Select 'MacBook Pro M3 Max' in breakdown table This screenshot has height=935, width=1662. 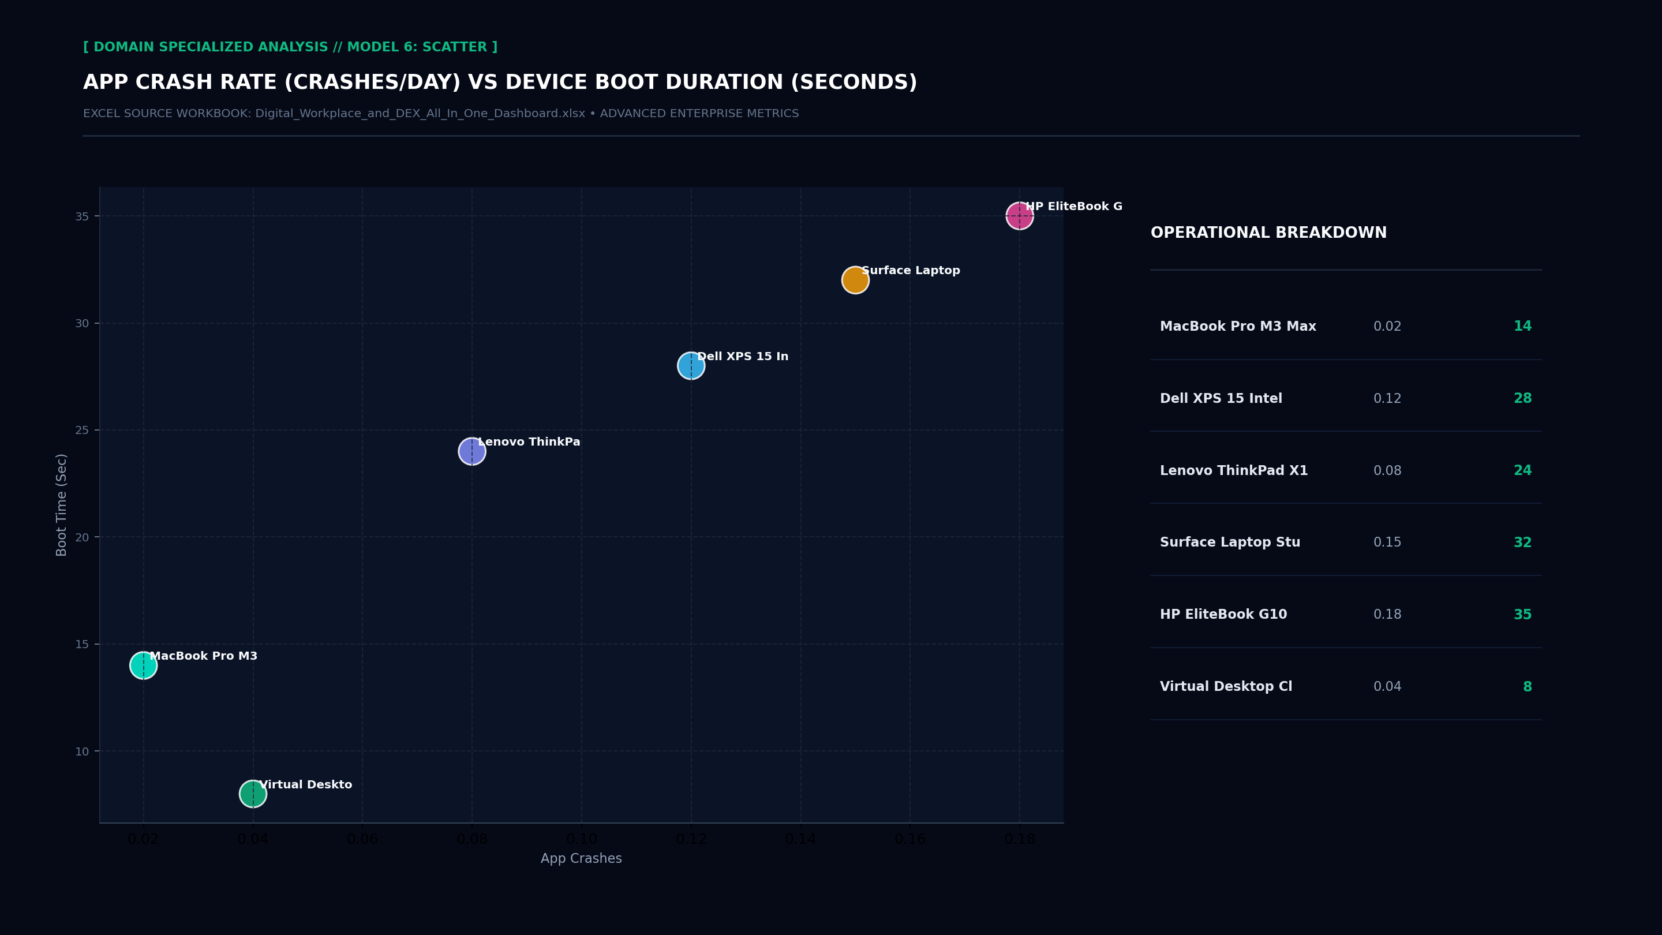coord(1238,327)
